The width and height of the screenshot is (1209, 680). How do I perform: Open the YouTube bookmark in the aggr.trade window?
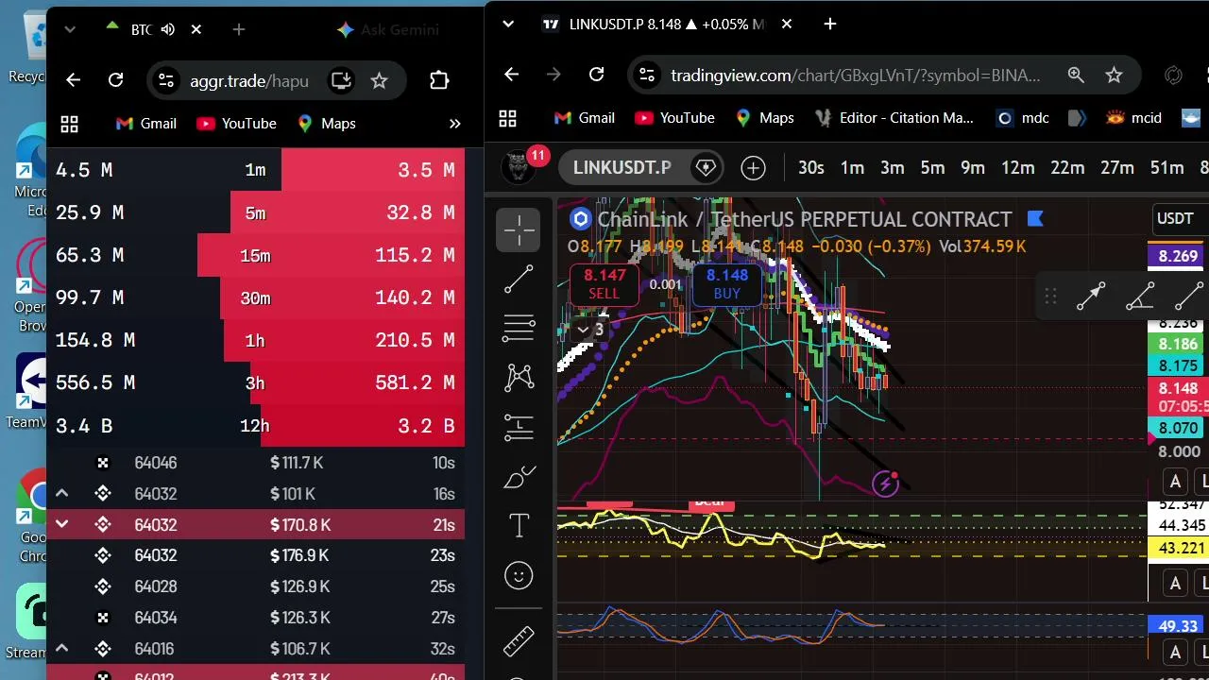(236, 124)
